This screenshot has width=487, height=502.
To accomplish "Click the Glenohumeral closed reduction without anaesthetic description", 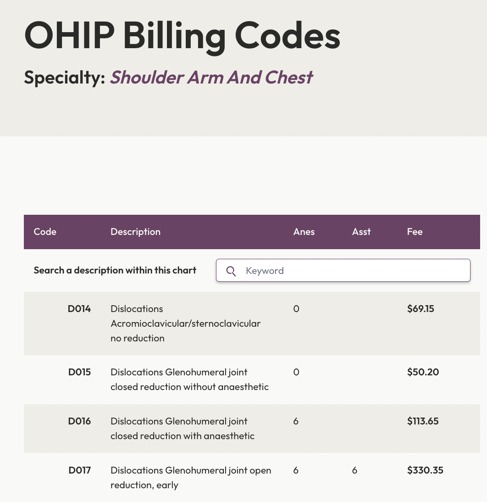I will tap(189, 379).
